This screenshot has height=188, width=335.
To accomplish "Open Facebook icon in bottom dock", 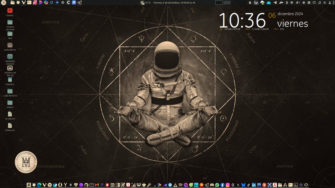I will pos(222,185).
